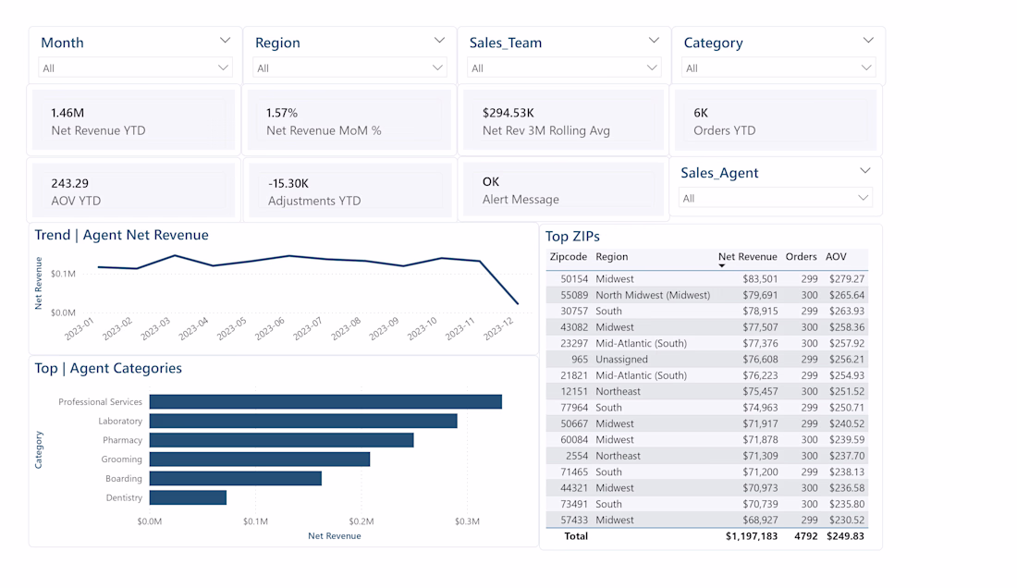This screenshot has width=1017, height=588.
Task: Select the Professional Services bar
Action: tap(325, 402)
